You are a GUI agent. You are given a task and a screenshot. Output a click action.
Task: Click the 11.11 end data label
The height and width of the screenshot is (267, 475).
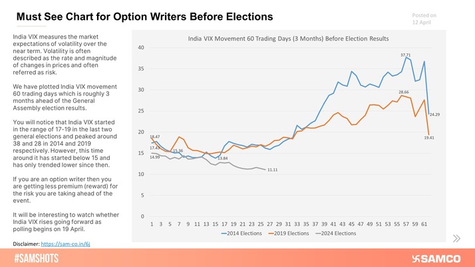point(272,171)
